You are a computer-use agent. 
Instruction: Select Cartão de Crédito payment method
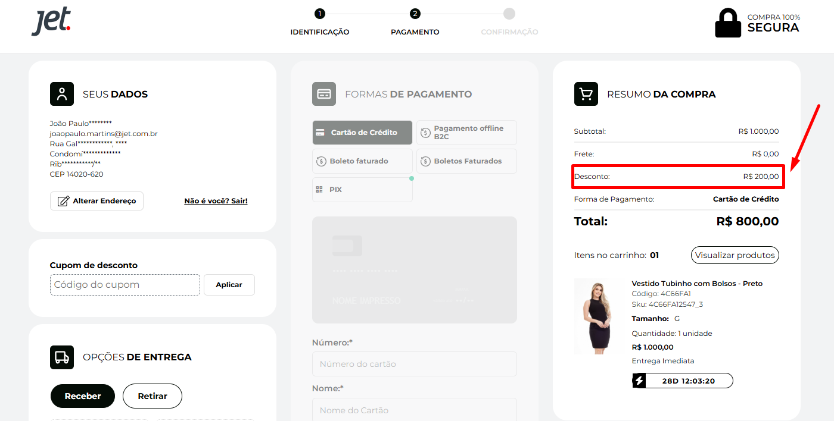coord(362,133)
